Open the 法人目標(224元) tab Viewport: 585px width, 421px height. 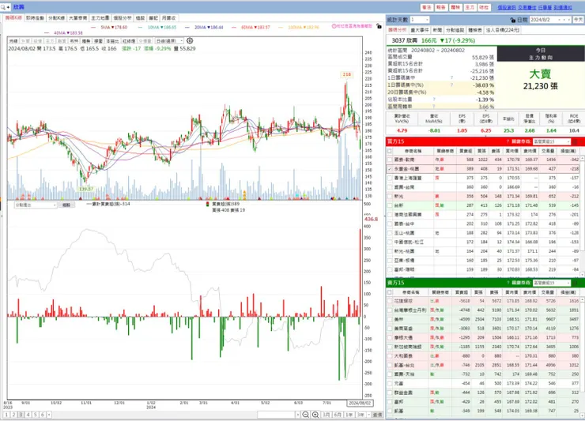tap(502, 30)
